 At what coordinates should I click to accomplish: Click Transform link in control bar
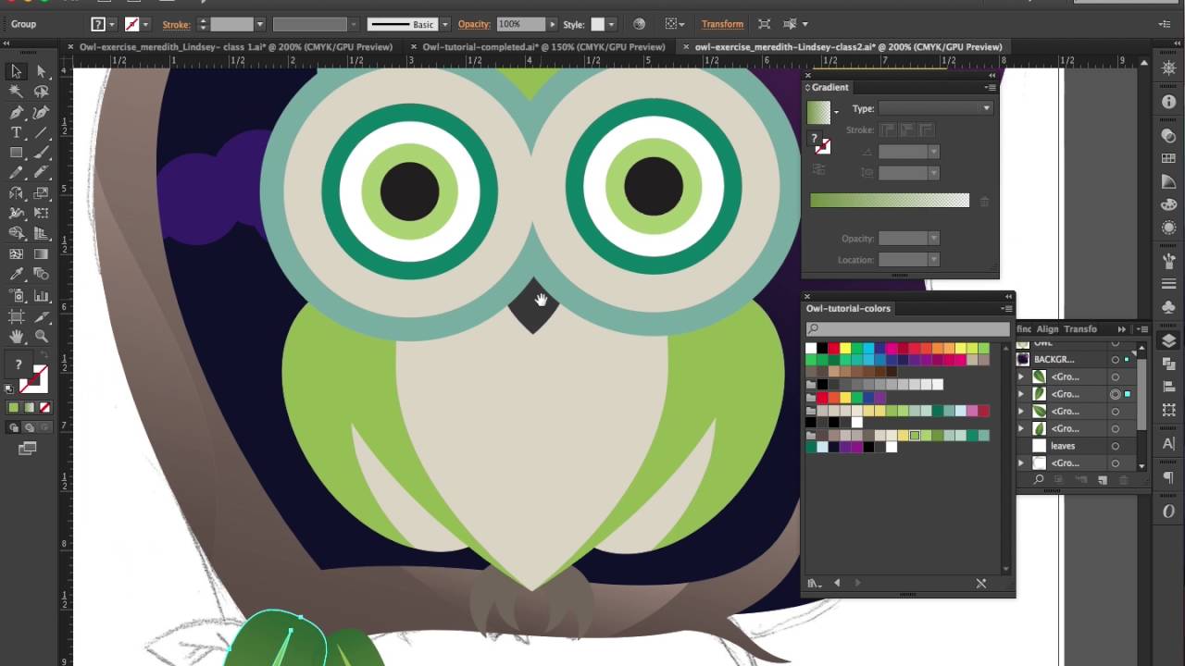722,24
